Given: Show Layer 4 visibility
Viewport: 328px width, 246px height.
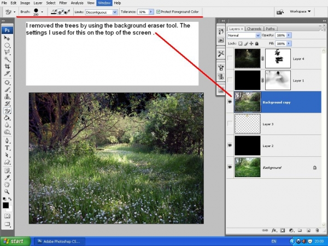Looking at the screenshot, I should (230, 58).
